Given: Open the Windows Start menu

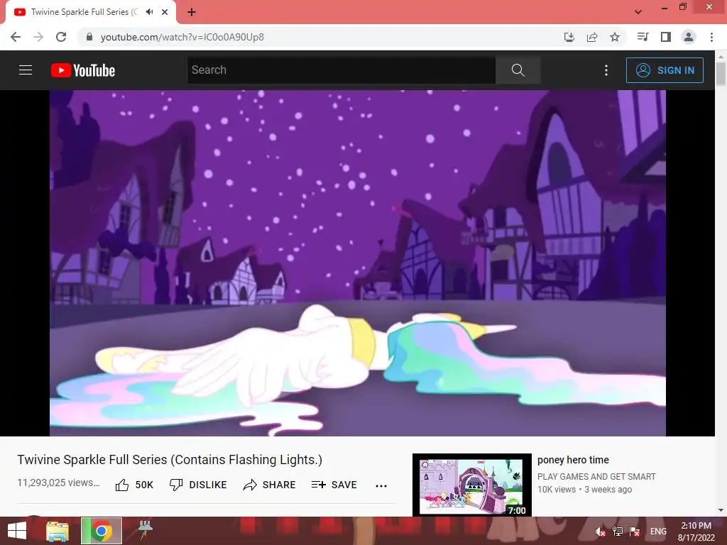Looking at the screenshot, I should [x=17, y=531].
